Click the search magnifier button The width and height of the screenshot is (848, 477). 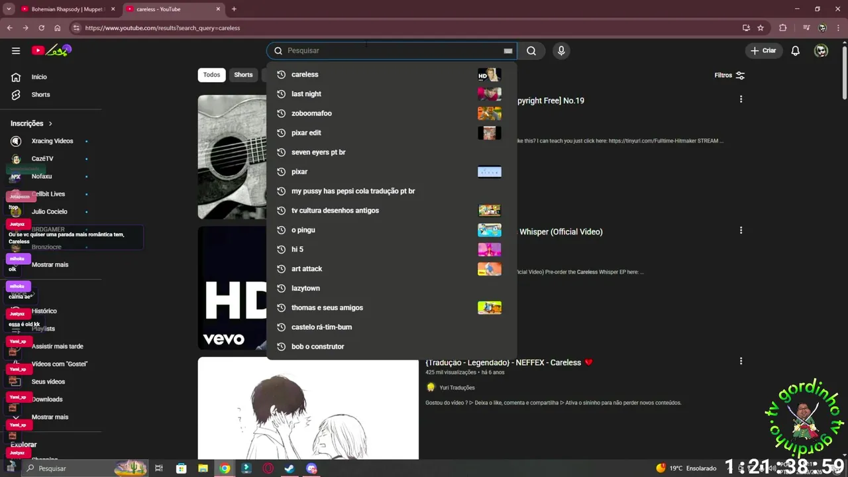point(531,51)
